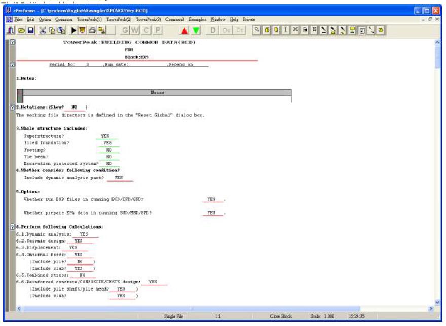446x326 pixels.
Task: Toggle the Superstructure YES value
Action: (105, 136)
